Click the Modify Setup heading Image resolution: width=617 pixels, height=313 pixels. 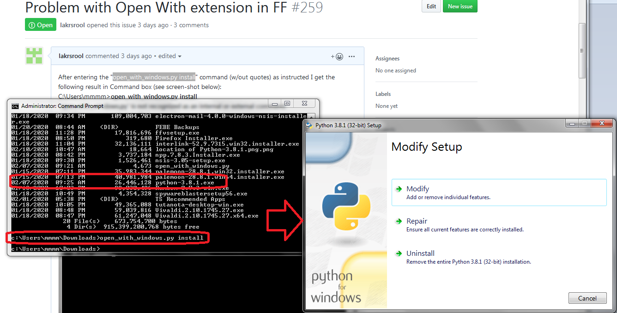(x=427, y=147)
